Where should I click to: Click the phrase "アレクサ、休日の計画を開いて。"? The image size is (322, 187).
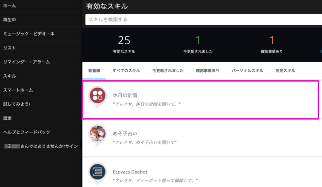[x=146, y=104]
